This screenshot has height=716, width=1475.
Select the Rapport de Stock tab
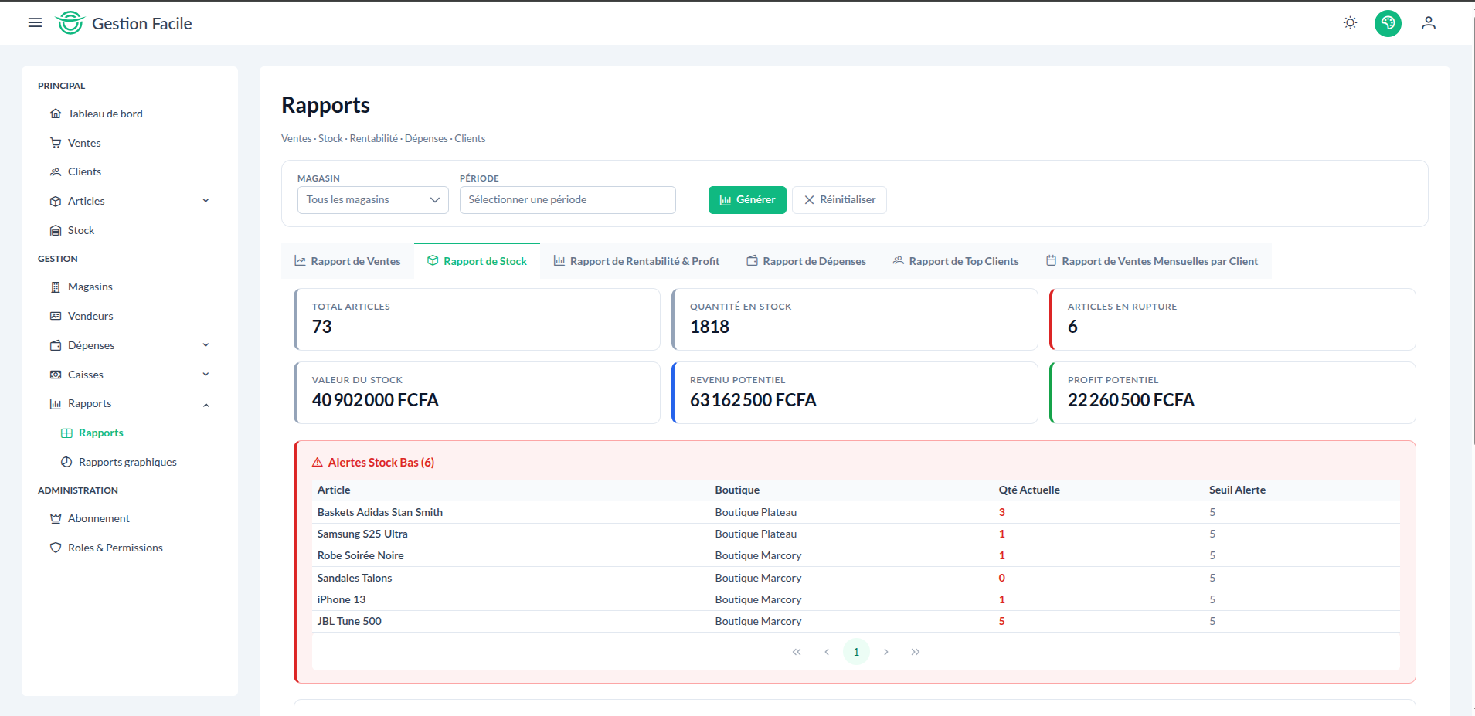478,261
